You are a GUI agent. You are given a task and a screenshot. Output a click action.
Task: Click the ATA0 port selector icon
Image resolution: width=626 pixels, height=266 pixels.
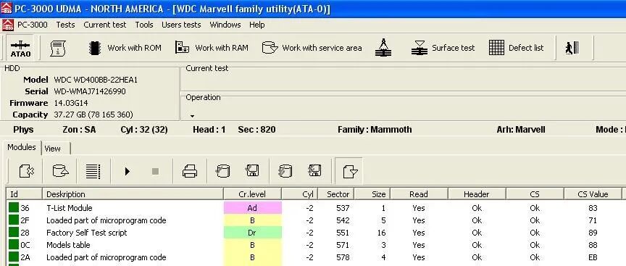click(x=20, y=48)
